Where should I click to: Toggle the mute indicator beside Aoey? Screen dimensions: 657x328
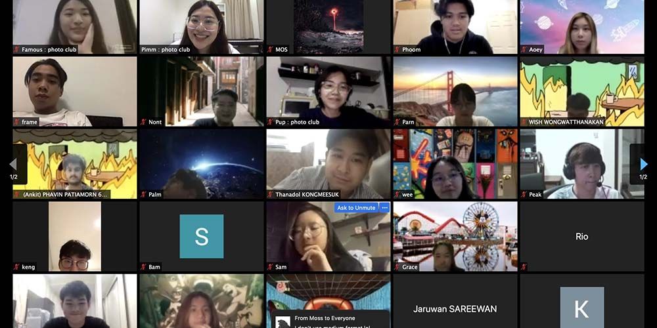(x=524, y=49)
